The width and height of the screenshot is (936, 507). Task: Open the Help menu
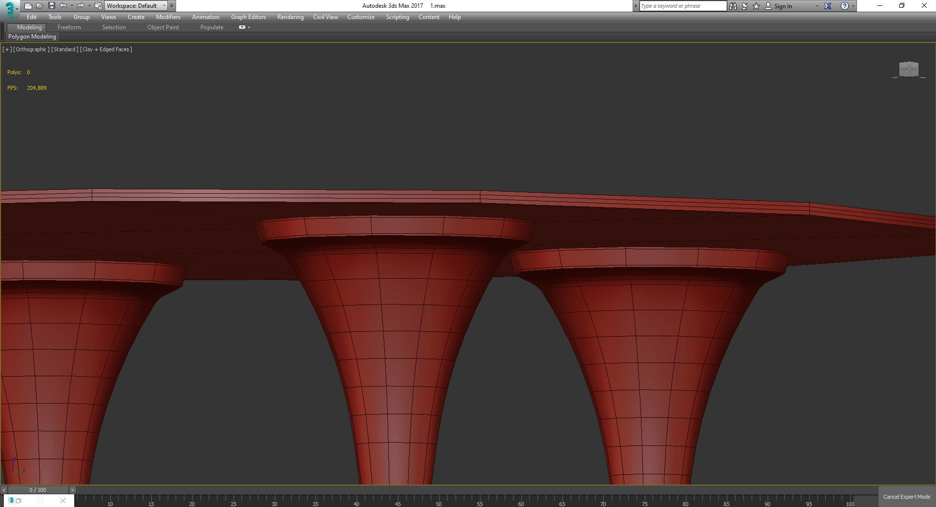point(455,17)
